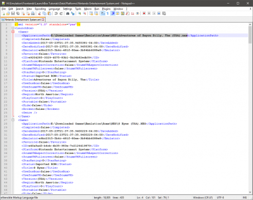Toggle synchronized vertical scrolling icon

(91, 14)
